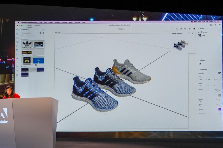The width and height of the screenshot is (223, 148).
Task: Click the icon under the Actions section
Action: pyautogui.click(x=200, y=64)
